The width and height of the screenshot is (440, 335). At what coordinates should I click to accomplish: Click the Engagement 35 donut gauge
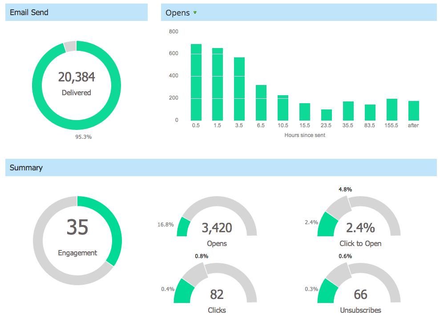[77, 239]
